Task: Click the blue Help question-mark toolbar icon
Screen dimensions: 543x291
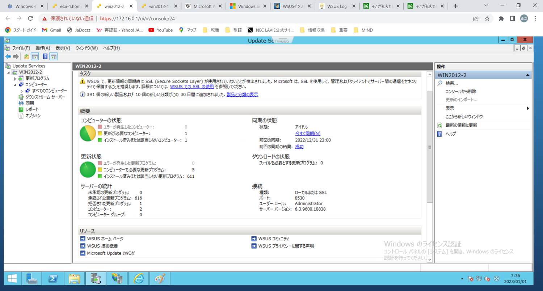Action: click(x=45, y=56)
